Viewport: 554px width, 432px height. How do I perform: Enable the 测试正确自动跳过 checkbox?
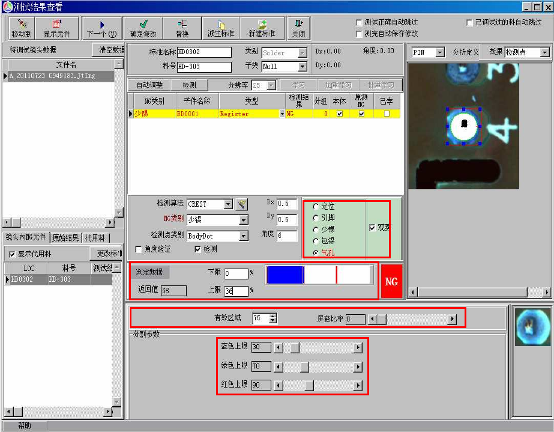[x=360, y=23]
